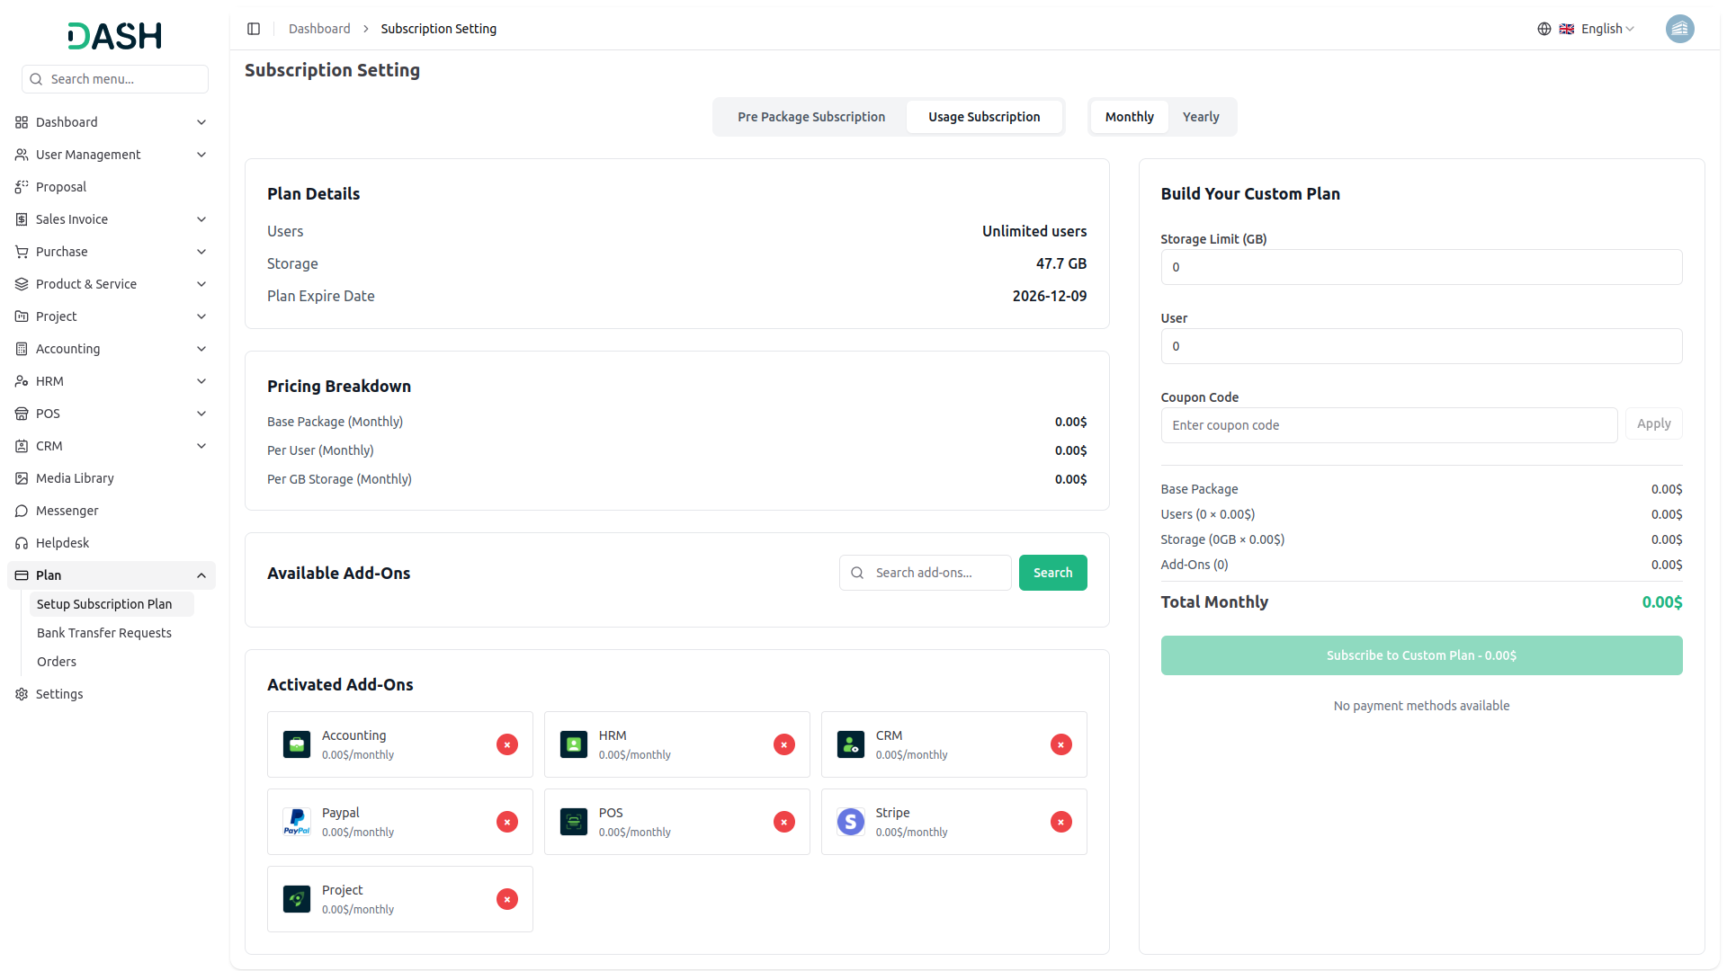Click the Paypal add-on logo
The height and width of the screenshot is (971, 1727).
297,822
